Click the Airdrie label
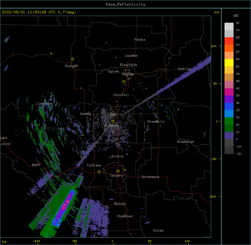Image resolution: width=251 pixels, height=245 pixels. tap(117, 156)
